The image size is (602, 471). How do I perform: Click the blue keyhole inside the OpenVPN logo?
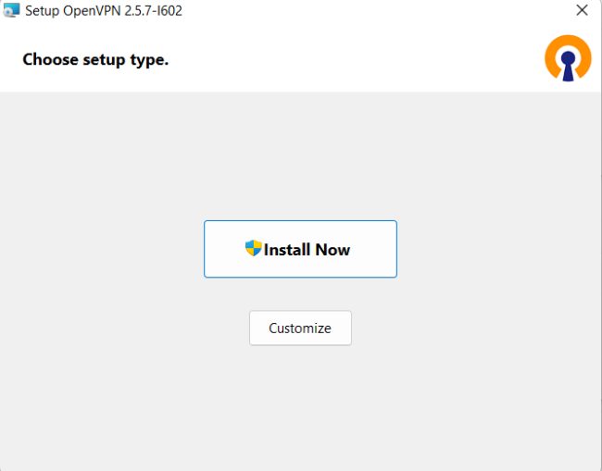coord(568,66)
